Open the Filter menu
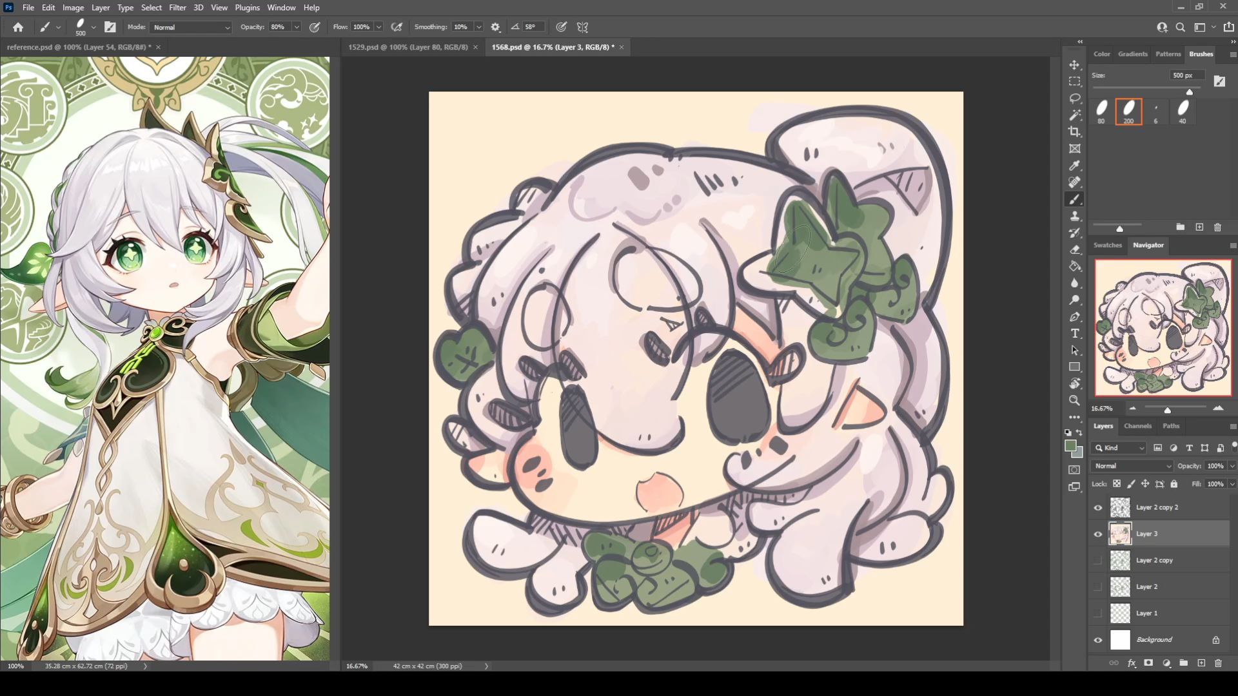 tap(177, 8)
